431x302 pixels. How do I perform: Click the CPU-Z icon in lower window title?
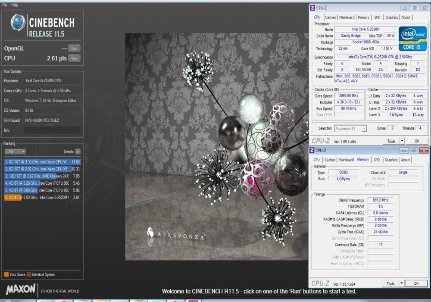point(312,150)
